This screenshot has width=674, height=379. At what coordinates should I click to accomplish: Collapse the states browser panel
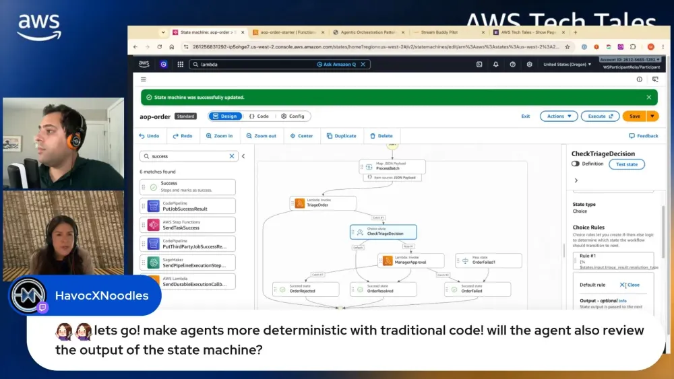[243, 156]
